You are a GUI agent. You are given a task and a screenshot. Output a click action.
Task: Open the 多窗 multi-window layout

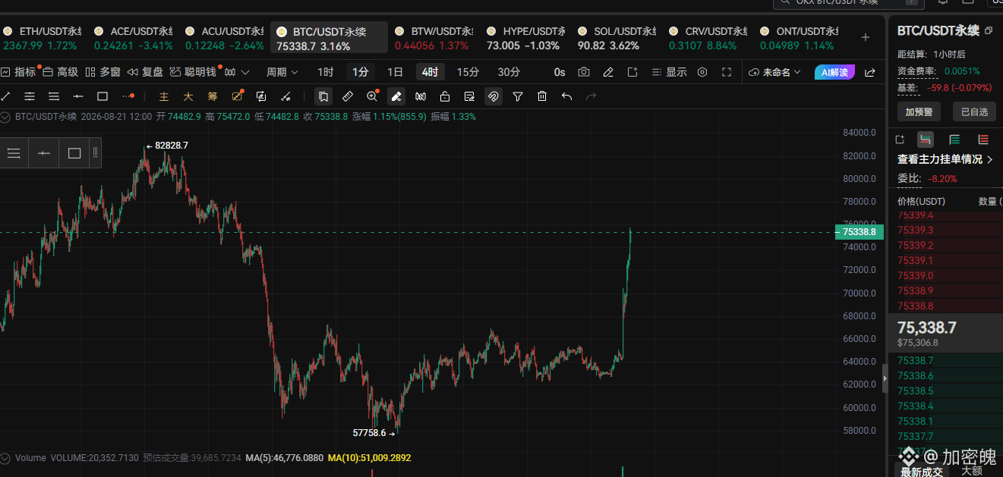point(103,72)
